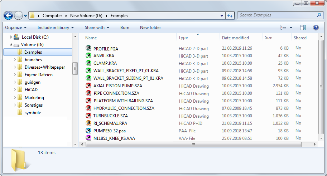Sort by the Size column header
The image size is (327, 176).
[269, 38]
